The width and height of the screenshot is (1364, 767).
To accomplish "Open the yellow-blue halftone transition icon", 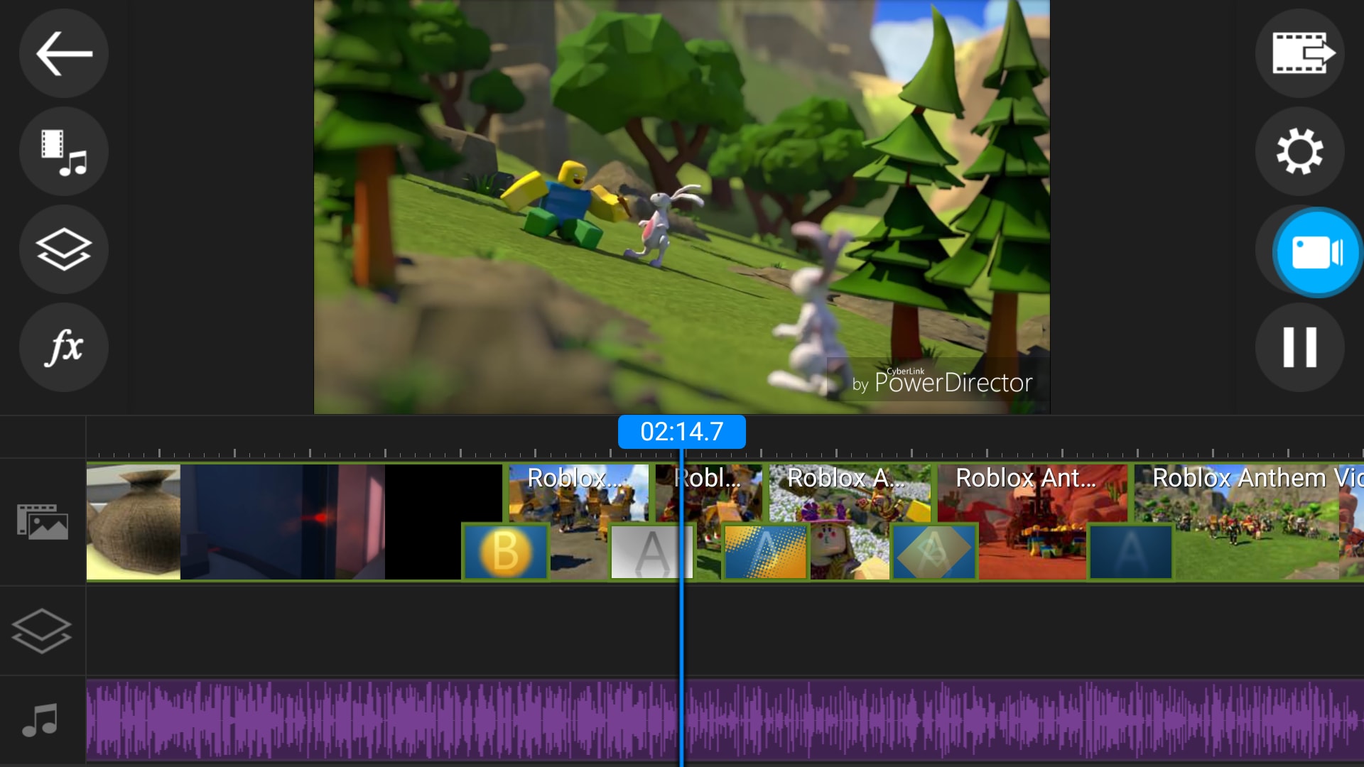I will [766, 552].
